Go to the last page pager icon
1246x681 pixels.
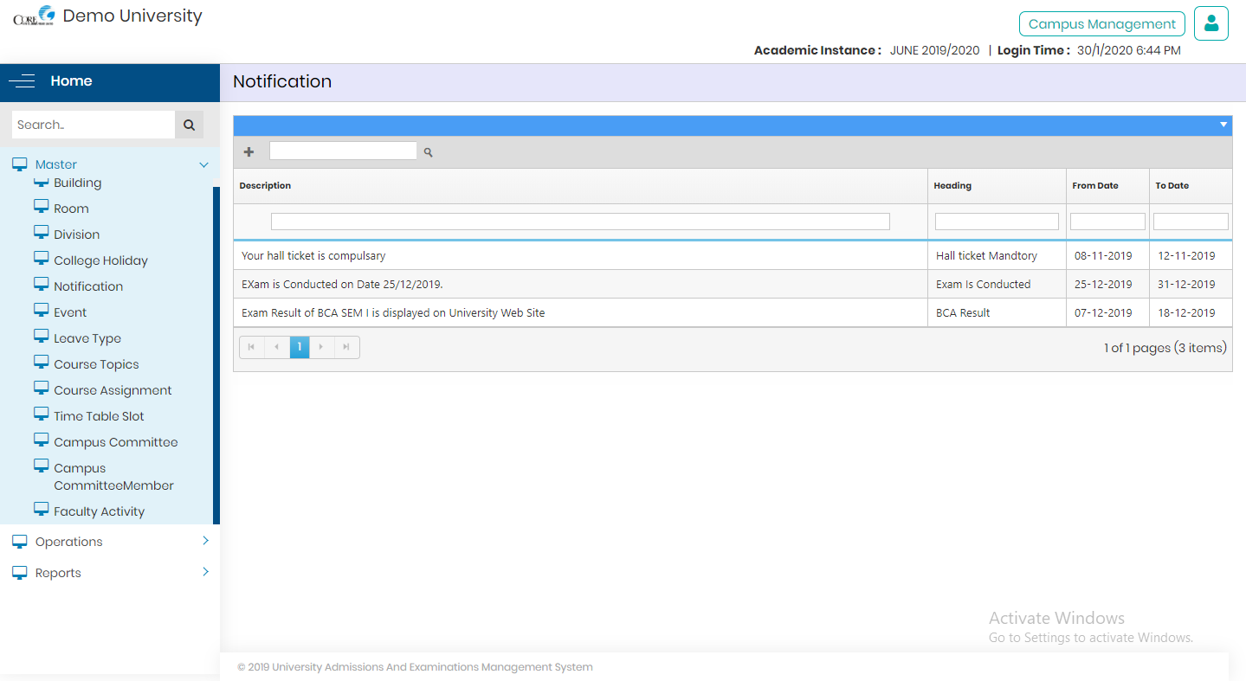(346, 347)
